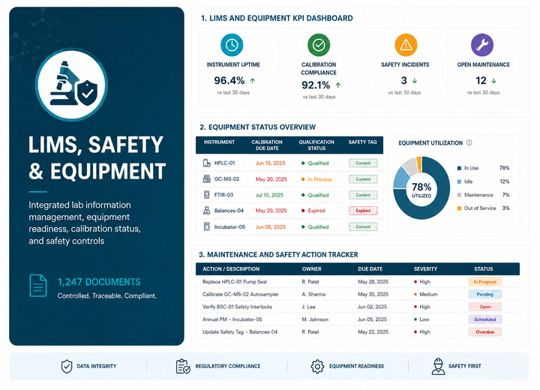Click the info icon next to Equipment Utilization
The height and width of the screenshot is (390, 540).
pyautogui.click(x=469, y=142)
